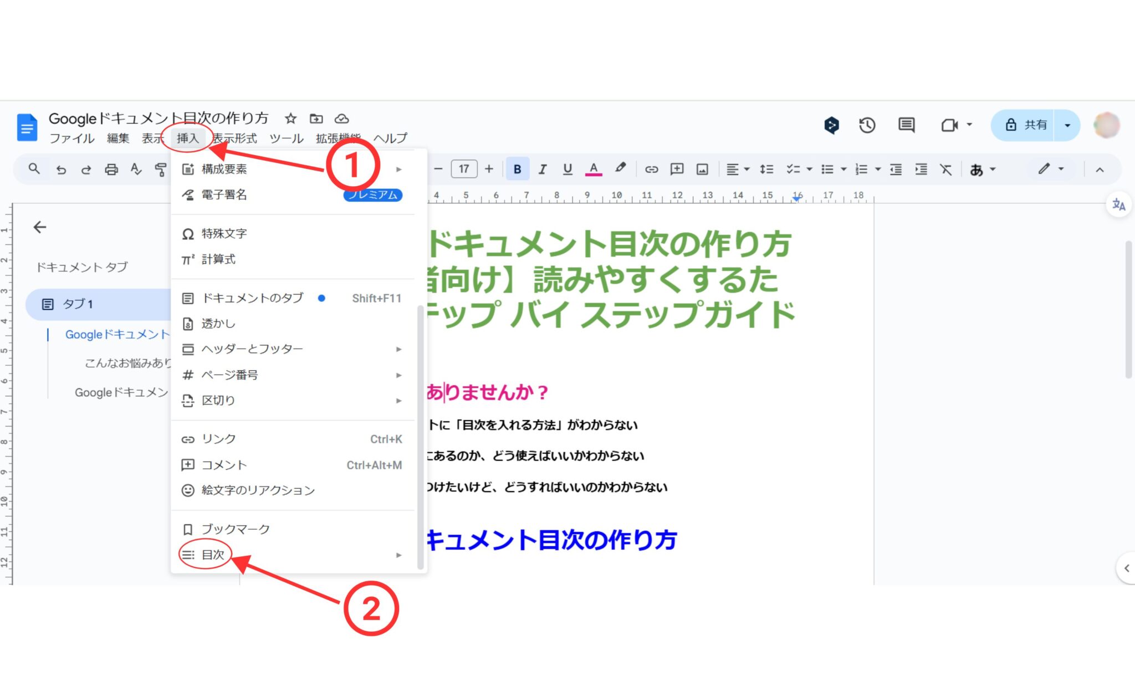This screenshot has height=681, width=1135.
Task: Click the font size stepper increase button
Action: (489, 170)
